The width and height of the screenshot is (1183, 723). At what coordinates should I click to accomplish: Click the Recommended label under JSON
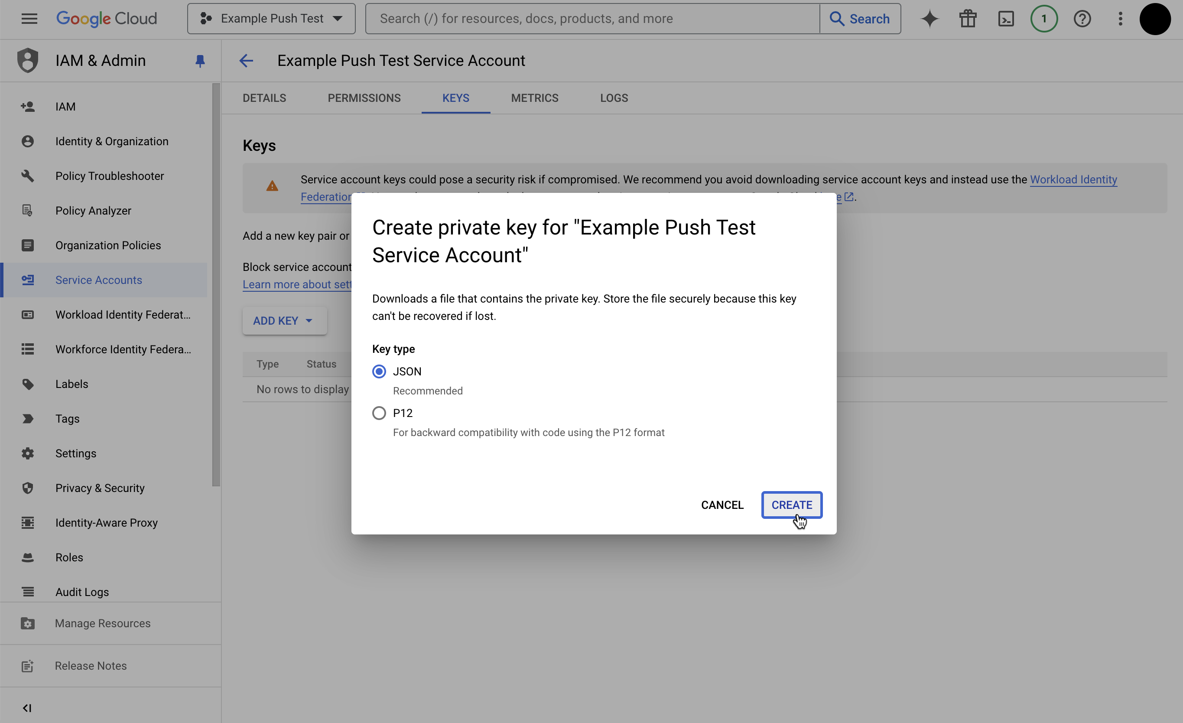tap(428, 391)
